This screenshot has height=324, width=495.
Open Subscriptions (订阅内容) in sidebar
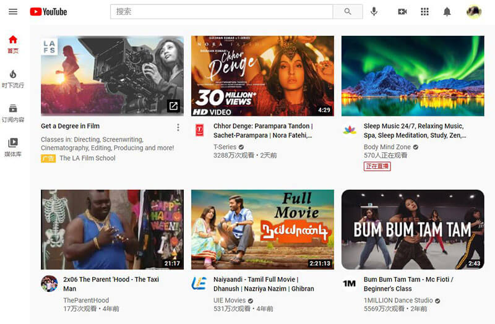tap(13, 113)
